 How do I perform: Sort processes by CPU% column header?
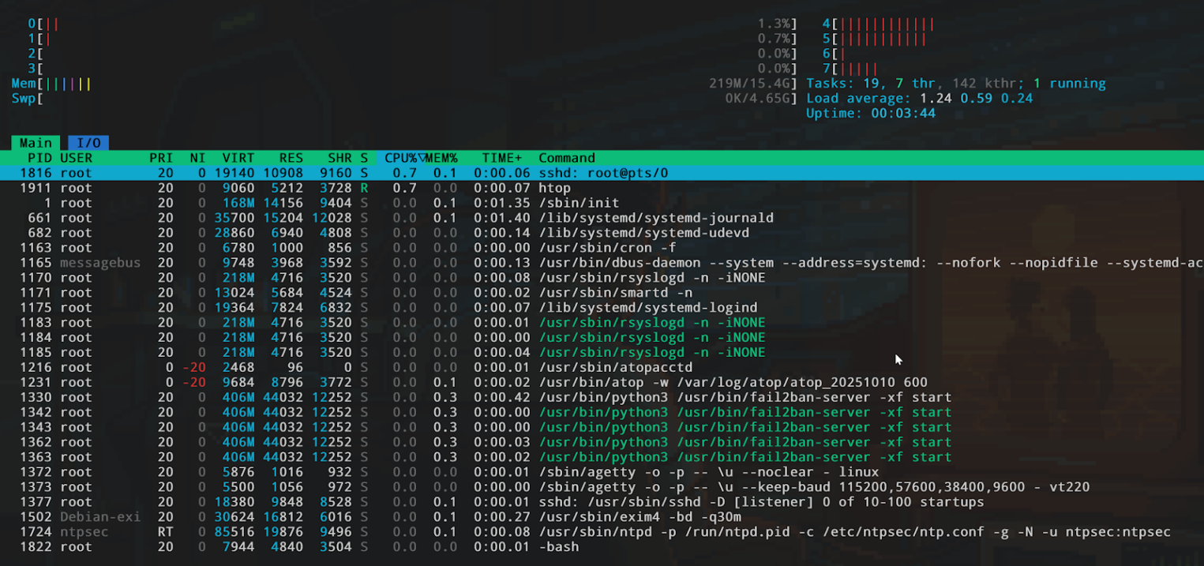coord(400,158)
